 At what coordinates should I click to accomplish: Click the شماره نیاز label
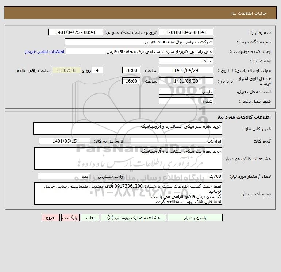261,32
